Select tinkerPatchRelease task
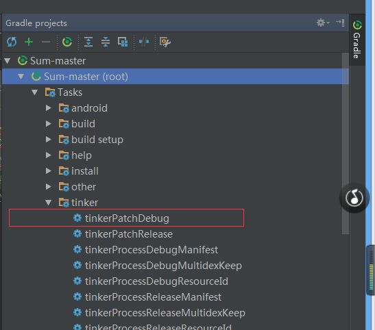The image size is (375, 330). click(x=129, y=234)
